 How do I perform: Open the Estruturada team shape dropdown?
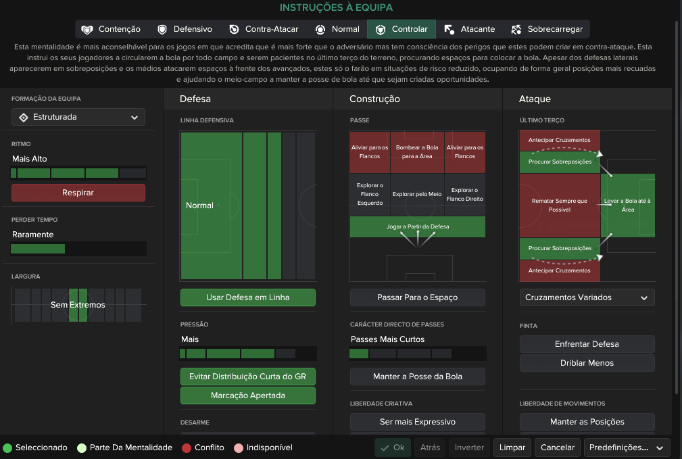[x=78, y=117]
